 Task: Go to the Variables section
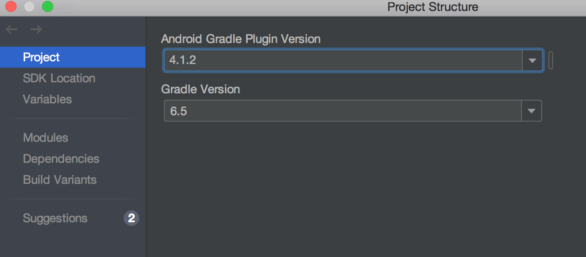[x=47, y=99]
